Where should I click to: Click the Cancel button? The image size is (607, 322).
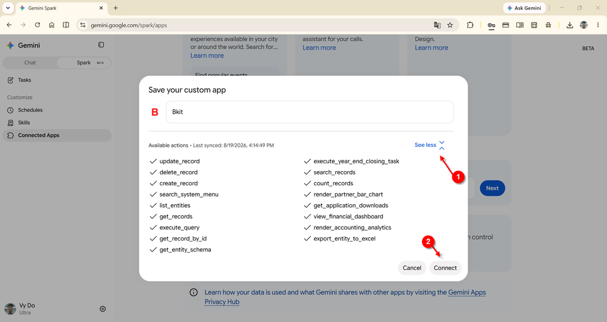point(412,268)
